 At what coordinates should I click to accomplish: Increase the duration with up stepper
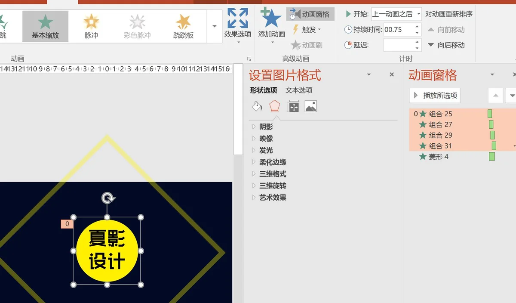click(x=417, y=27)
